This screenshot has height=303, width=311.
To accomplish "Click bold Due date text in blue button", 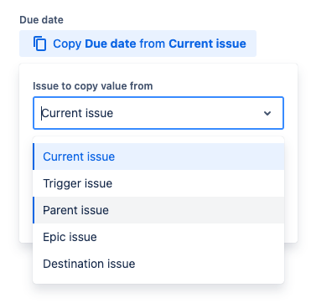I will (x=111, y=44).
